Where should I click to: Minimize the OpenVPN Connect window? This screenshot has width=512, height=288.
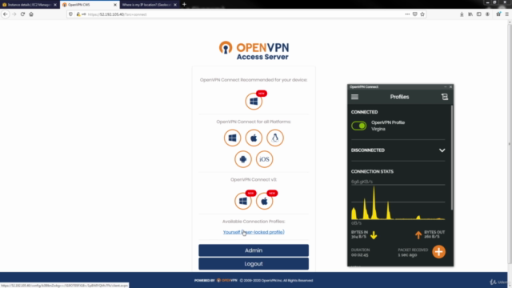click(x=445, y=87)
